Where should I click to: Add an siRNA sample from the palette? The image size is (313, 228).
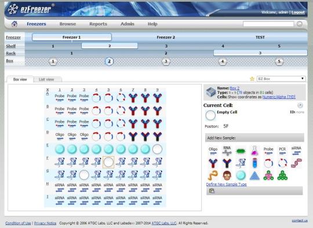[296, 150]
